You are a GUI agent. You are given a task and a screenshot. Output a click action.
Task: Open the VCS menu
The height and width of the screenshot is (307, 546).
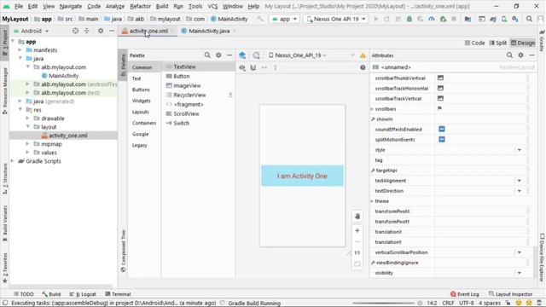pos(212,6)
